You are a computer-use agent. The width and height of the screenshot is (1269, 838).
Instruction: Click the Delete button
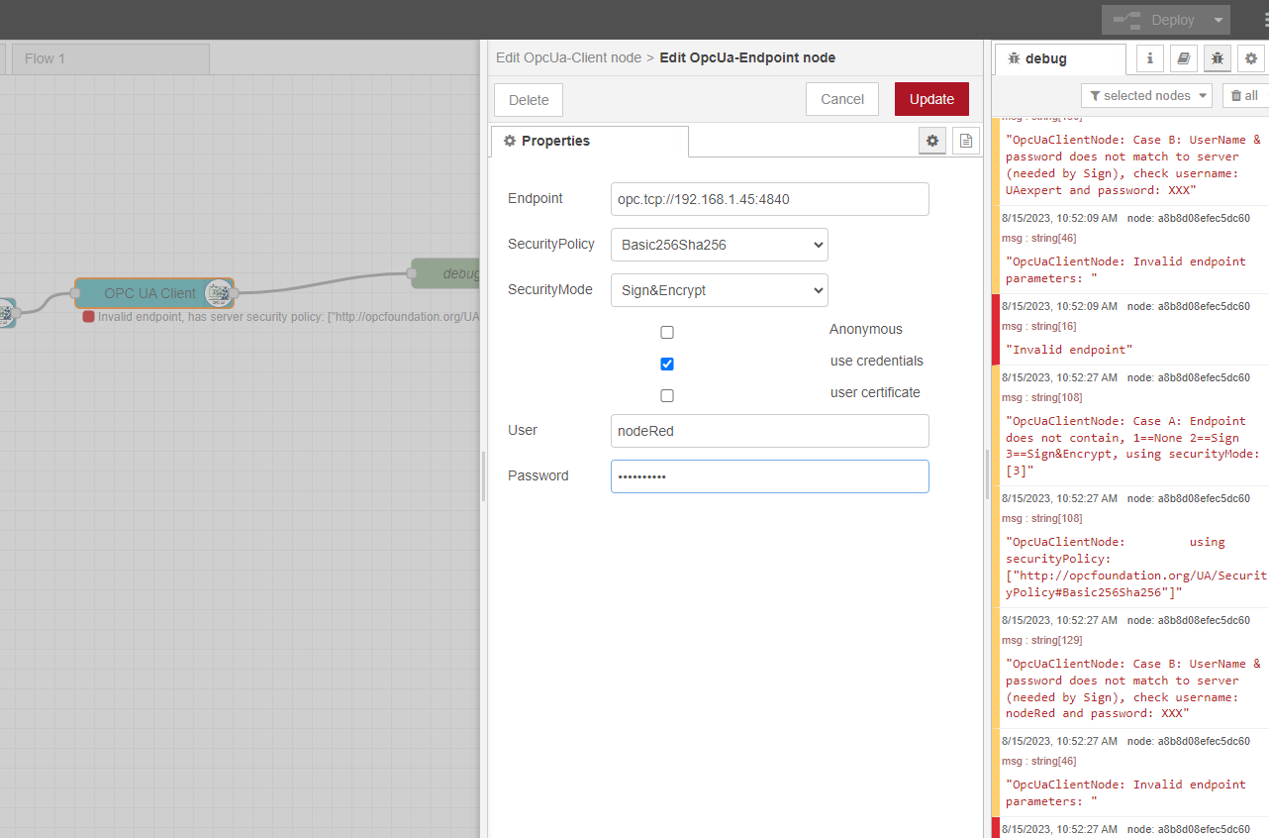click(x=528, y=99)
